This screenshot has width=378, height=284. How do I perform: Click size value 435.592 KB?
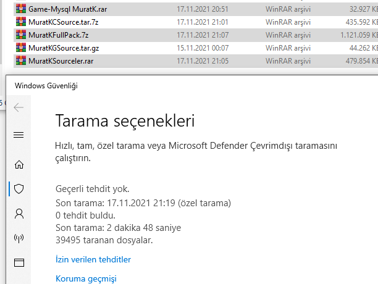[x=361, y=22]
